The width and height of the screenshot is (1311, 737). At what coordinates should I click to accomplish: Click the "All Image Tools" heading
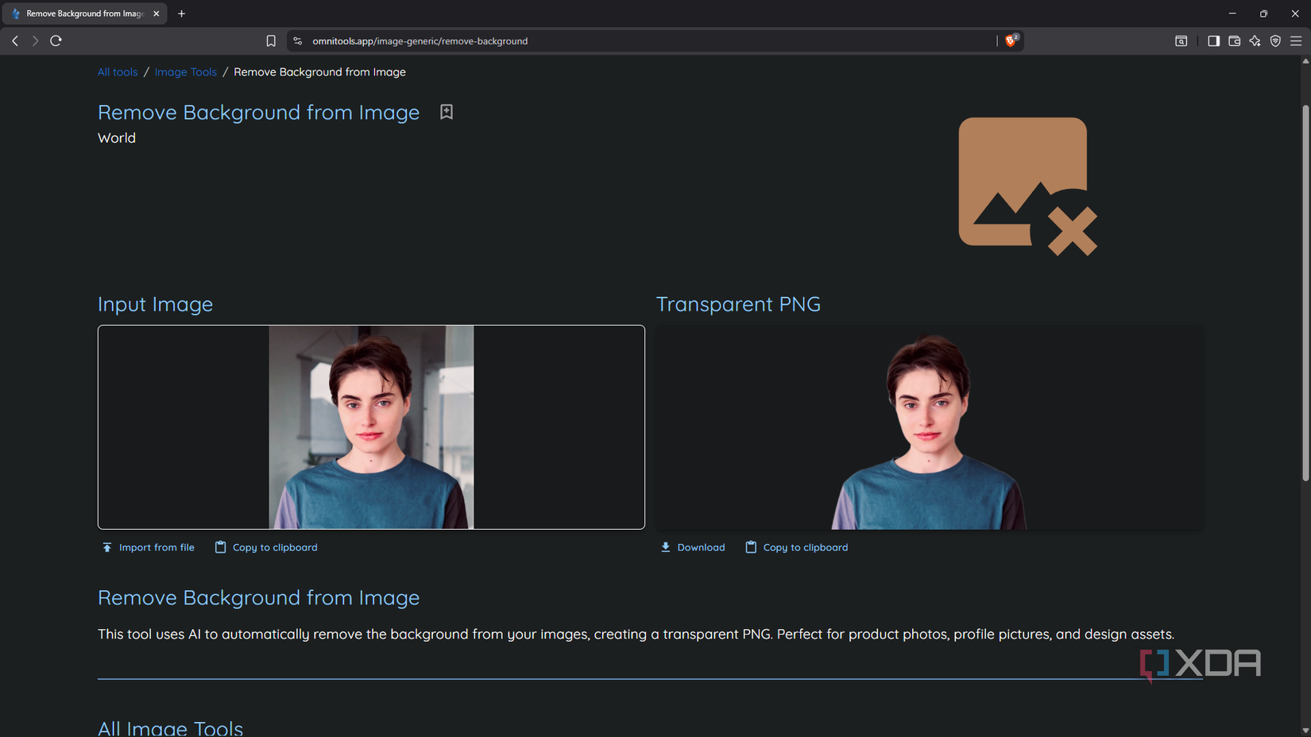click(170, 727)
